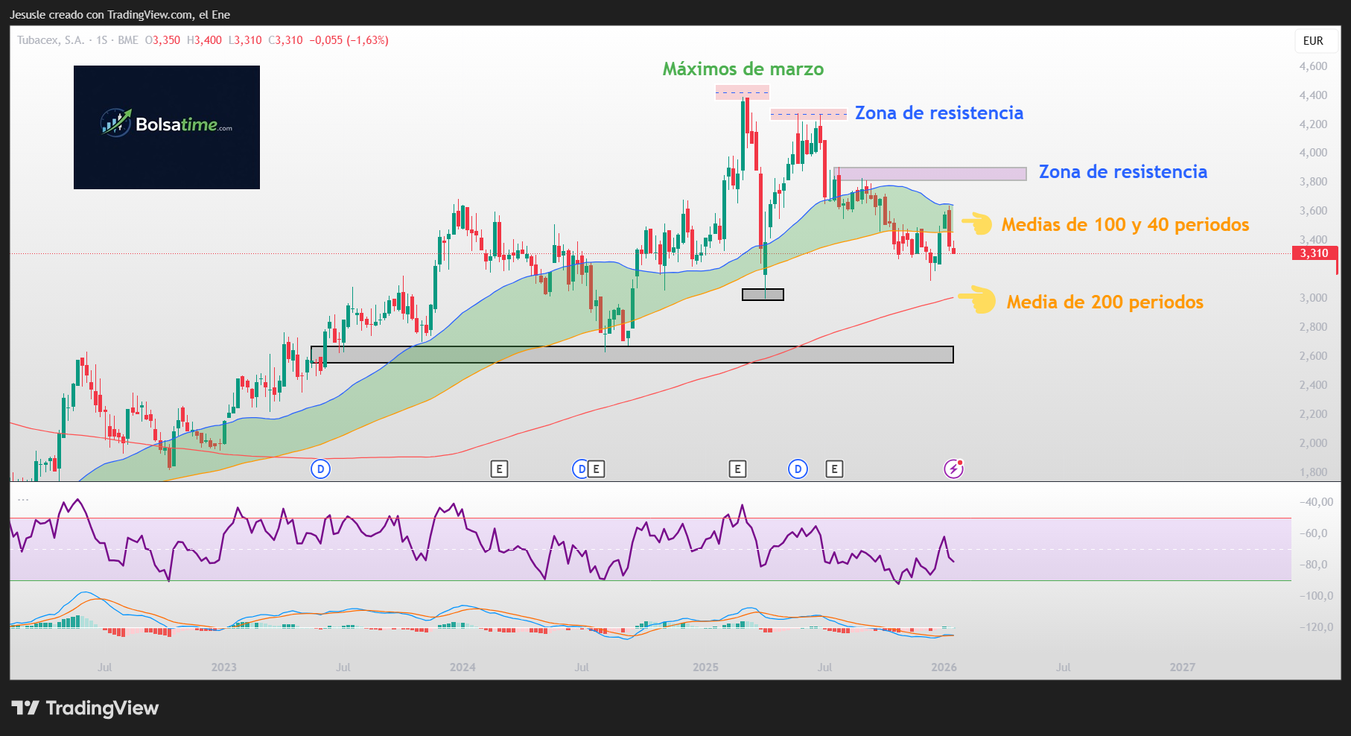
Task: Click the Medias de 100 y 40 periodos label
Action: click(1125, 224)
